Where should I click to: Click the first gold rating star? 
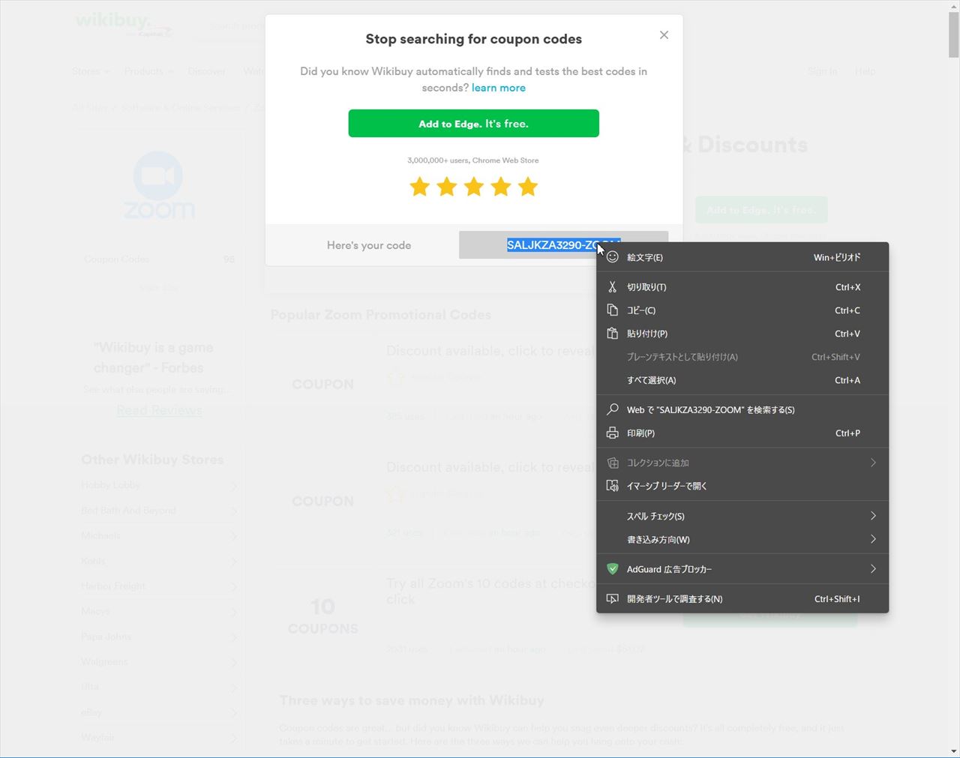(420, 187)
